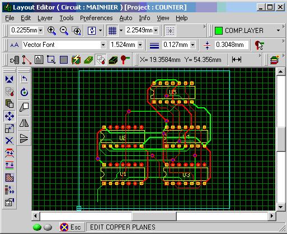287x234 pixels.
Task: Open the File menu
Action: click(x=10, y=18)
